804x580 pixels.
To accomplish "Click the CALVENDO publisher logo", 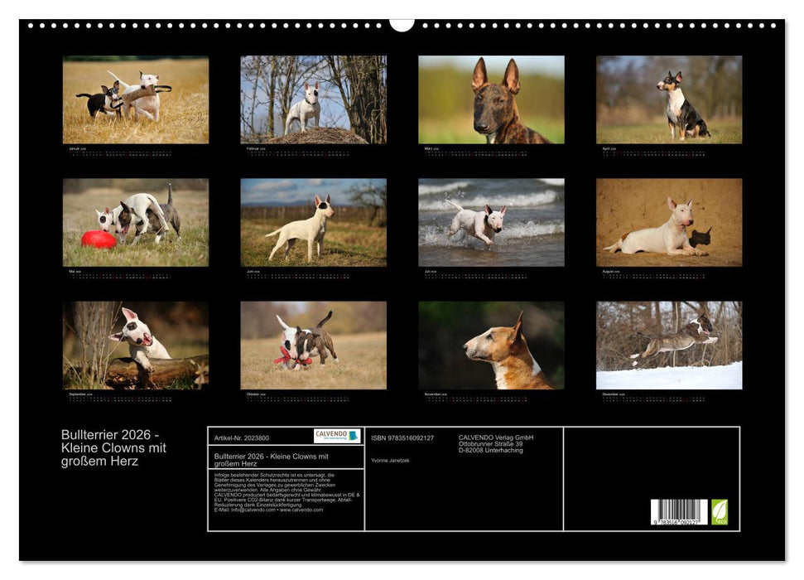I will (x=335, y=434).
